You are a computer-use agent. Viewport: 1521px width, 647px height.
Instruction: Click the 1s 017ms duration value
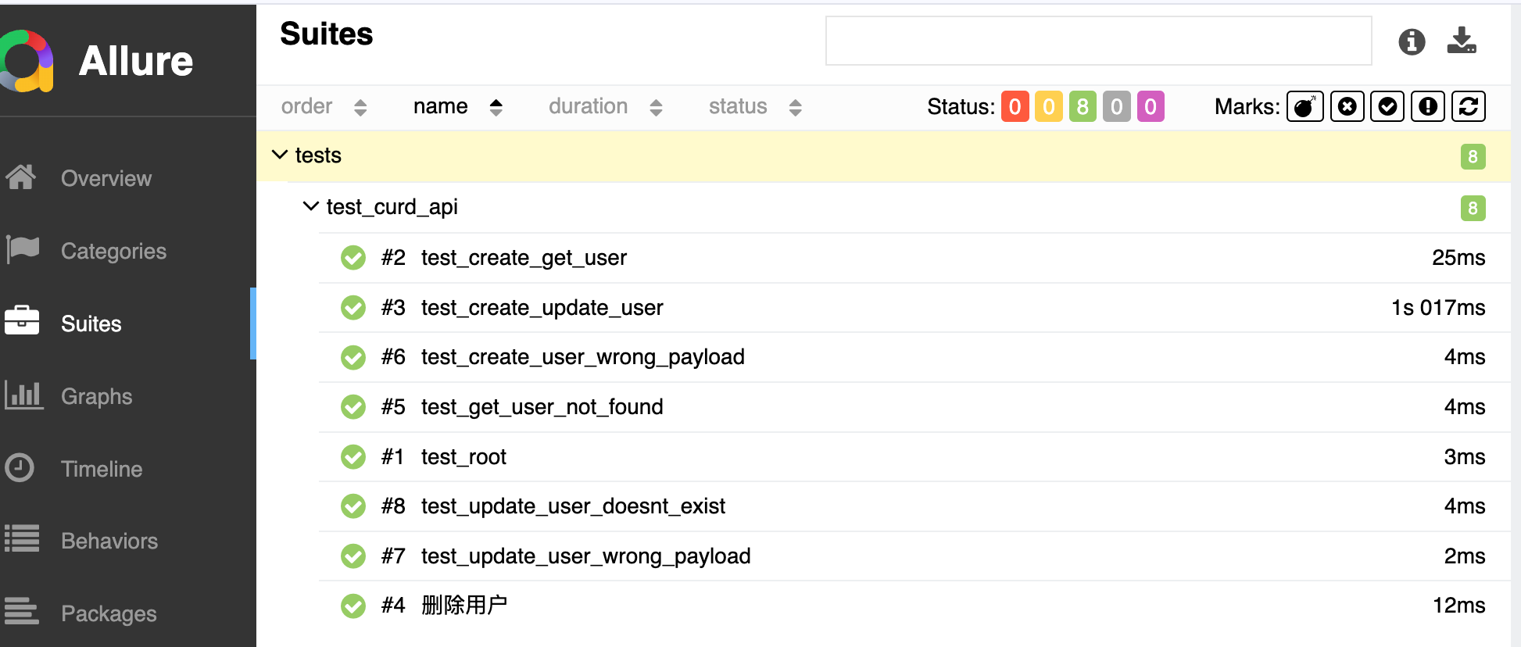1438,308
